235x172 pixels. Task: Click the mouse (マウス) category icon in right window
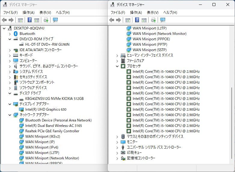click(x=123, y=137)
